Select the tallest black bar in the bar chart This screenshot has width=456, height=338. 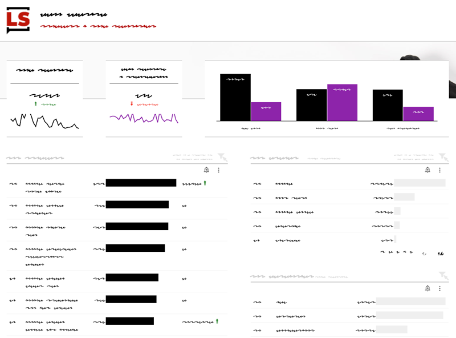[235, 97]
